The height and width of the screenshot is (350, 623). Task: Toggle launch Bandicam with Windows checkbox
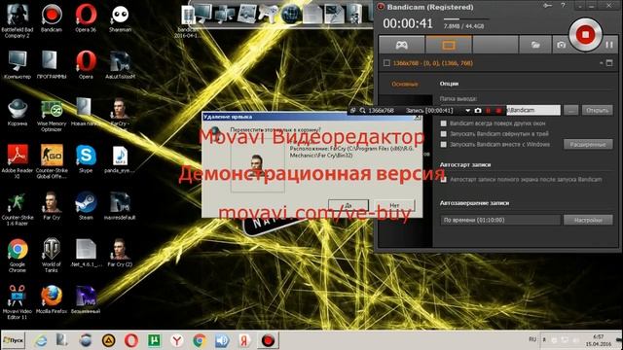(444, 144)
